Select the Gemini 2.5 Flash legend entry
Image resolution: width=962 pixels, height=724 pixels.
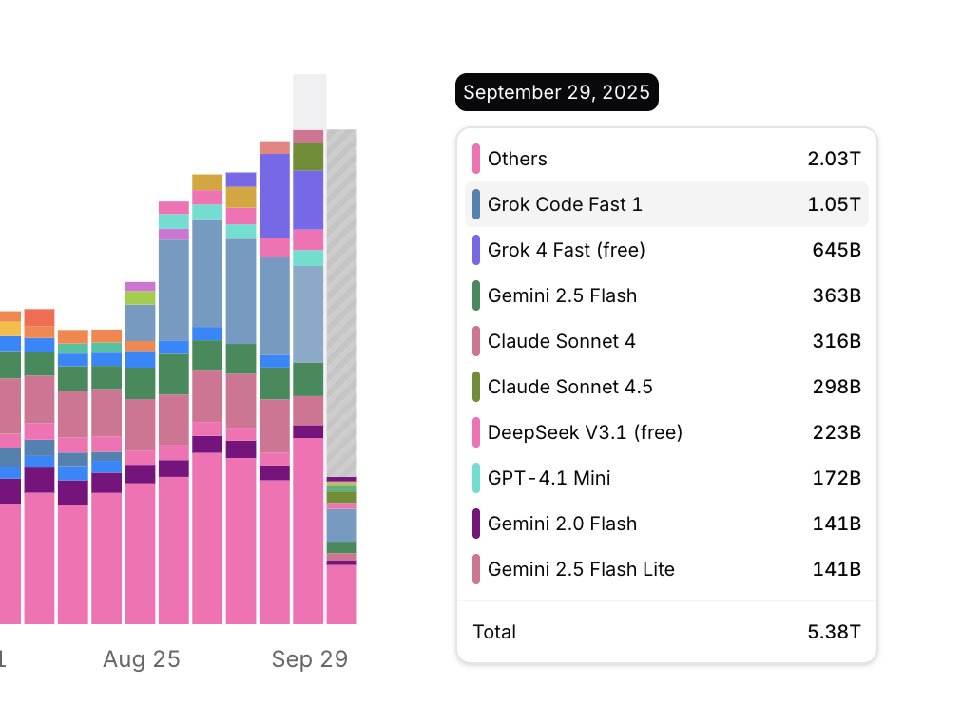click(x=562, y=295)
